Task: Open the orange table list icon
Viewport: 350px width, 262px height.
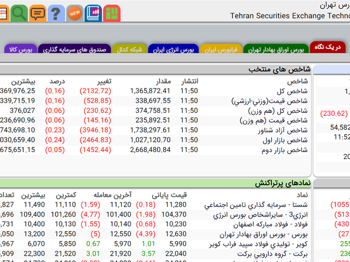Action: pos(4,13)
